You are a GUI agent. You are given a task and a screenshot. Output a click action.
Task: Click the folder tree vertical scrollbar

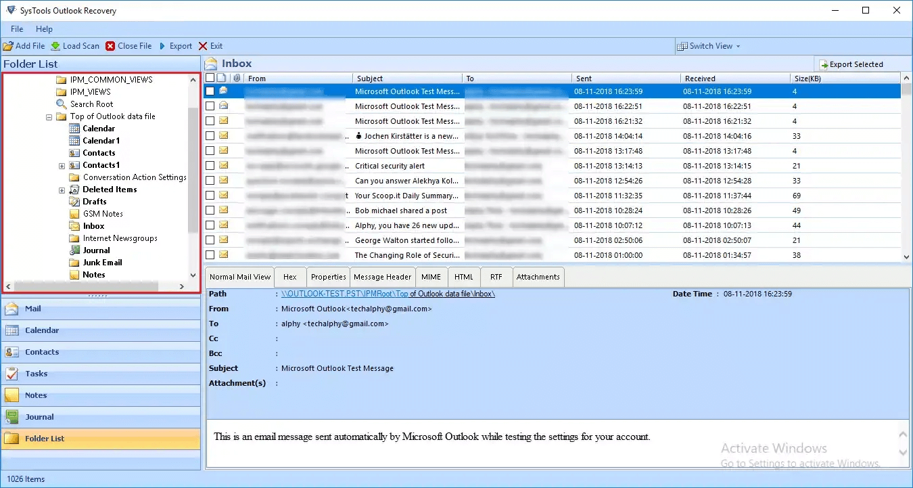(x=193, y=169)
